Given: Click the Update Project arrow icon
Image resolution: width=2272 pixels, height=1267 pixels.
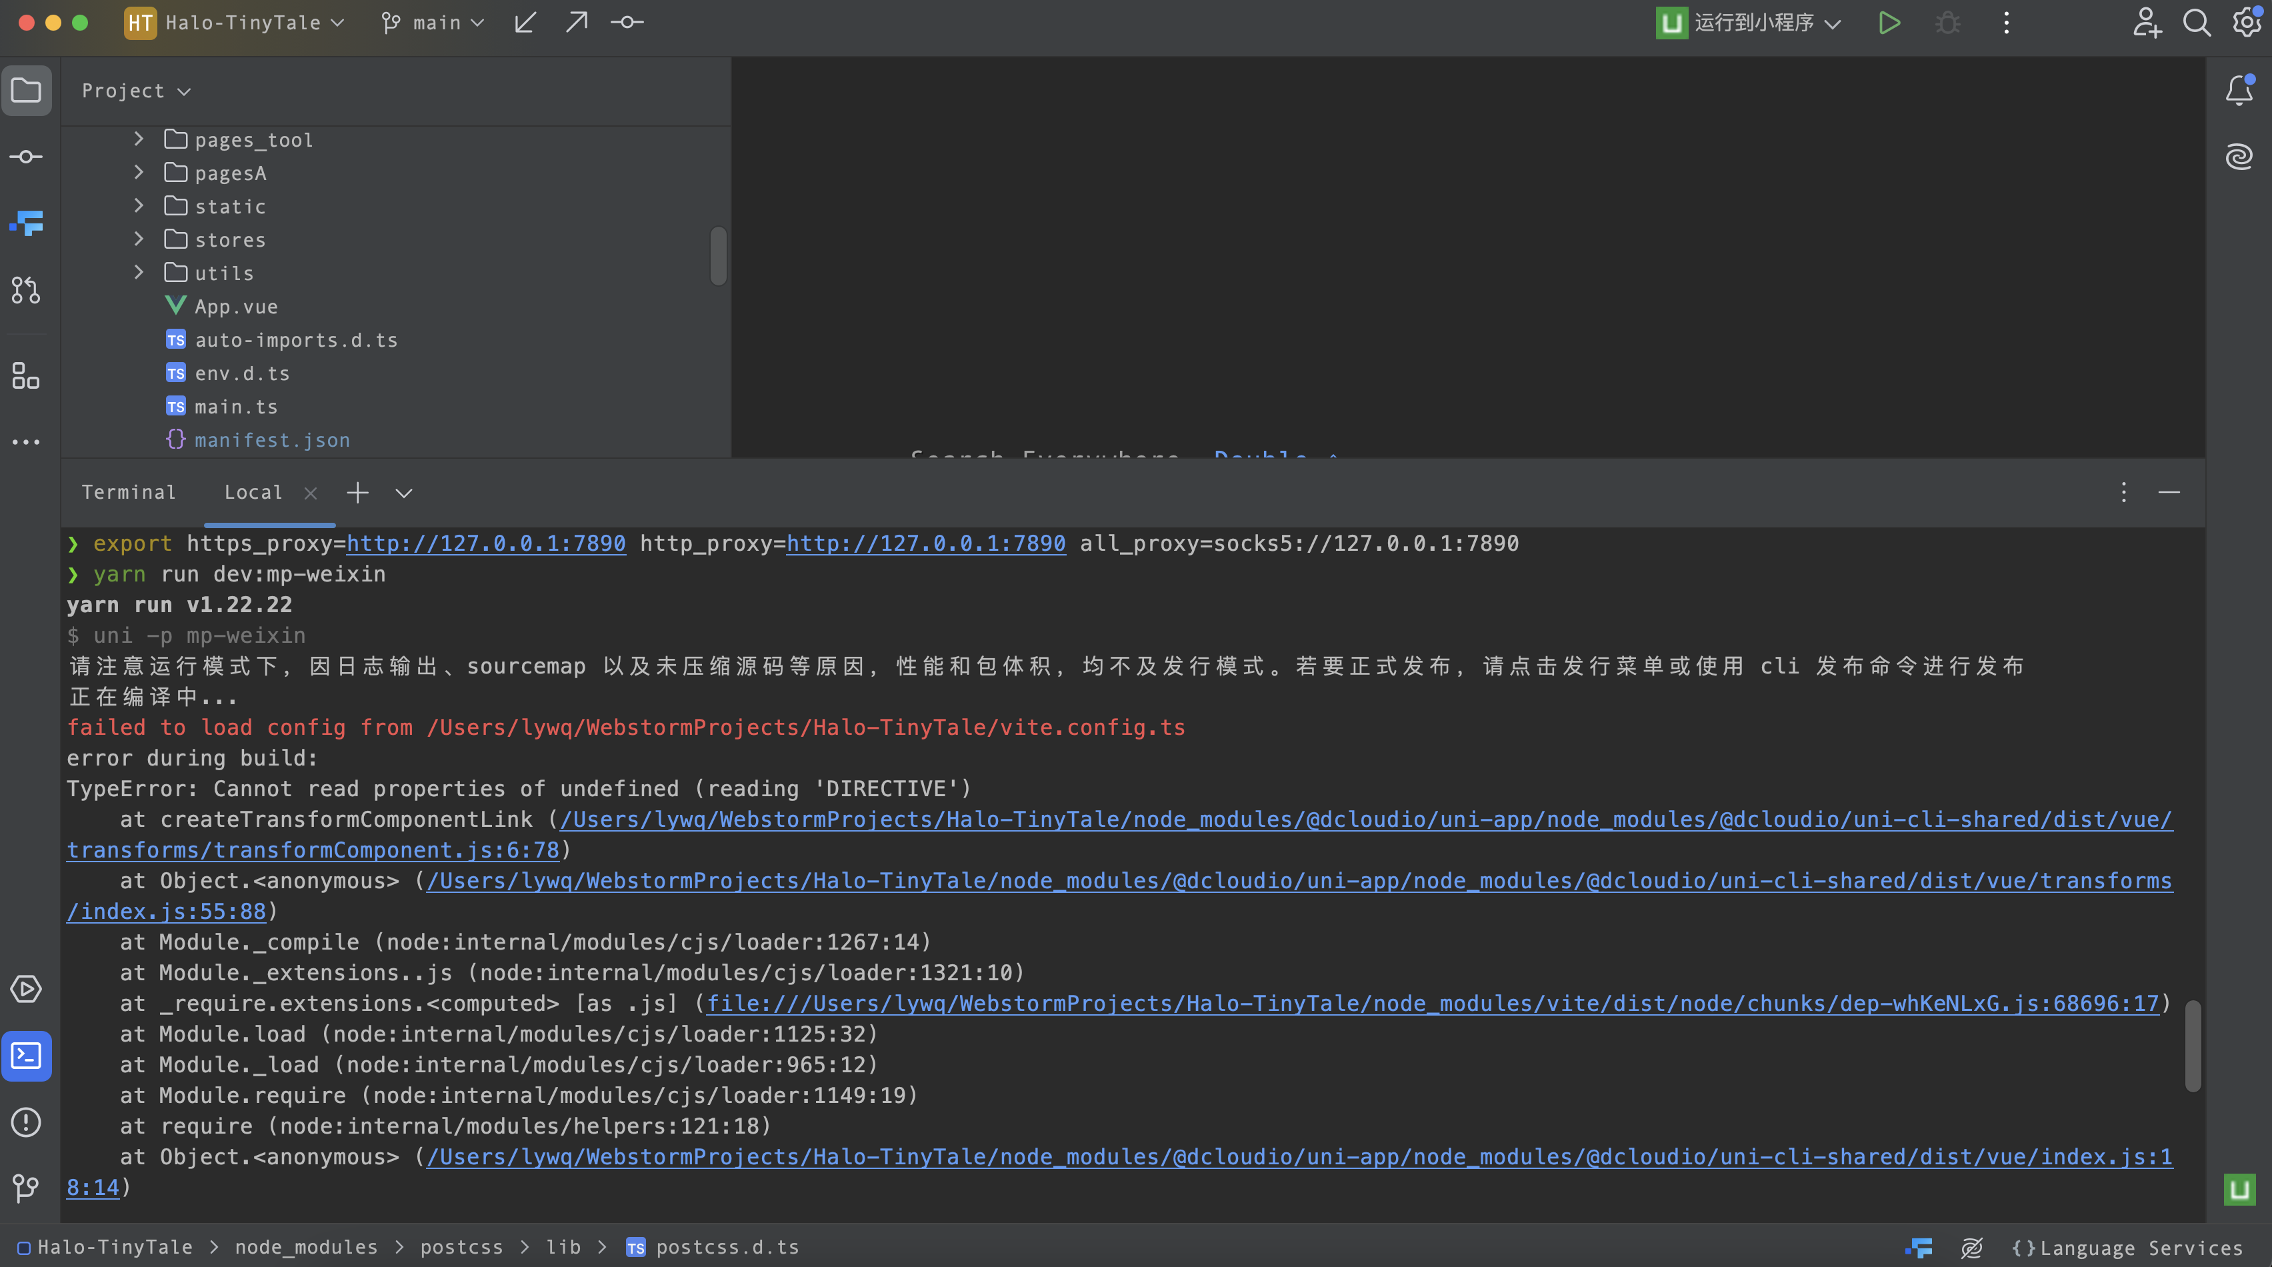Looking at the screenshot, I should pos(525,22).
